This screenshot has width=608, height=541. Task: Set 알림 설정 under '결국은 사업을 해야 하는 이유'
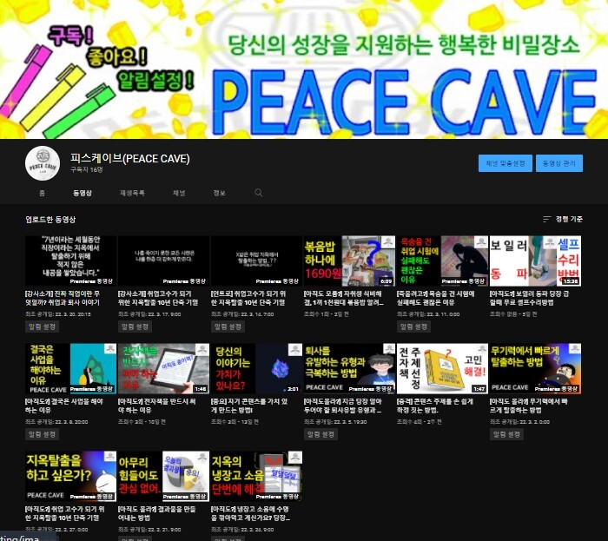point(43,434)
